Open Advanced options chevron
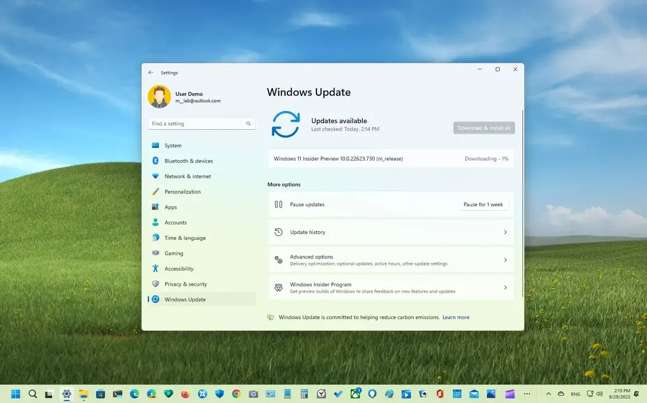Image resolution: width=647 pixels, height=403 pixels. (505, 260)
